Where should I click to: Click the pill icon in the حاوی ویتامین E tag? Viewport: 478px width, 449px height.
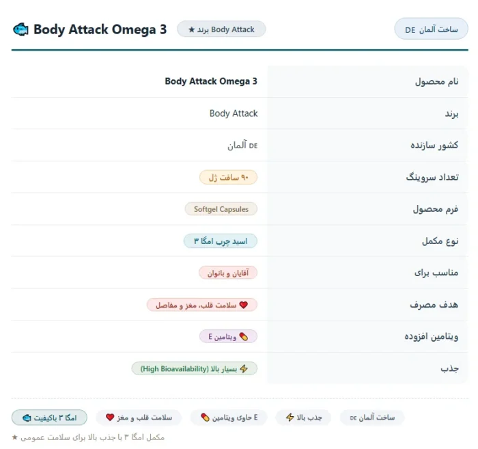205,418
